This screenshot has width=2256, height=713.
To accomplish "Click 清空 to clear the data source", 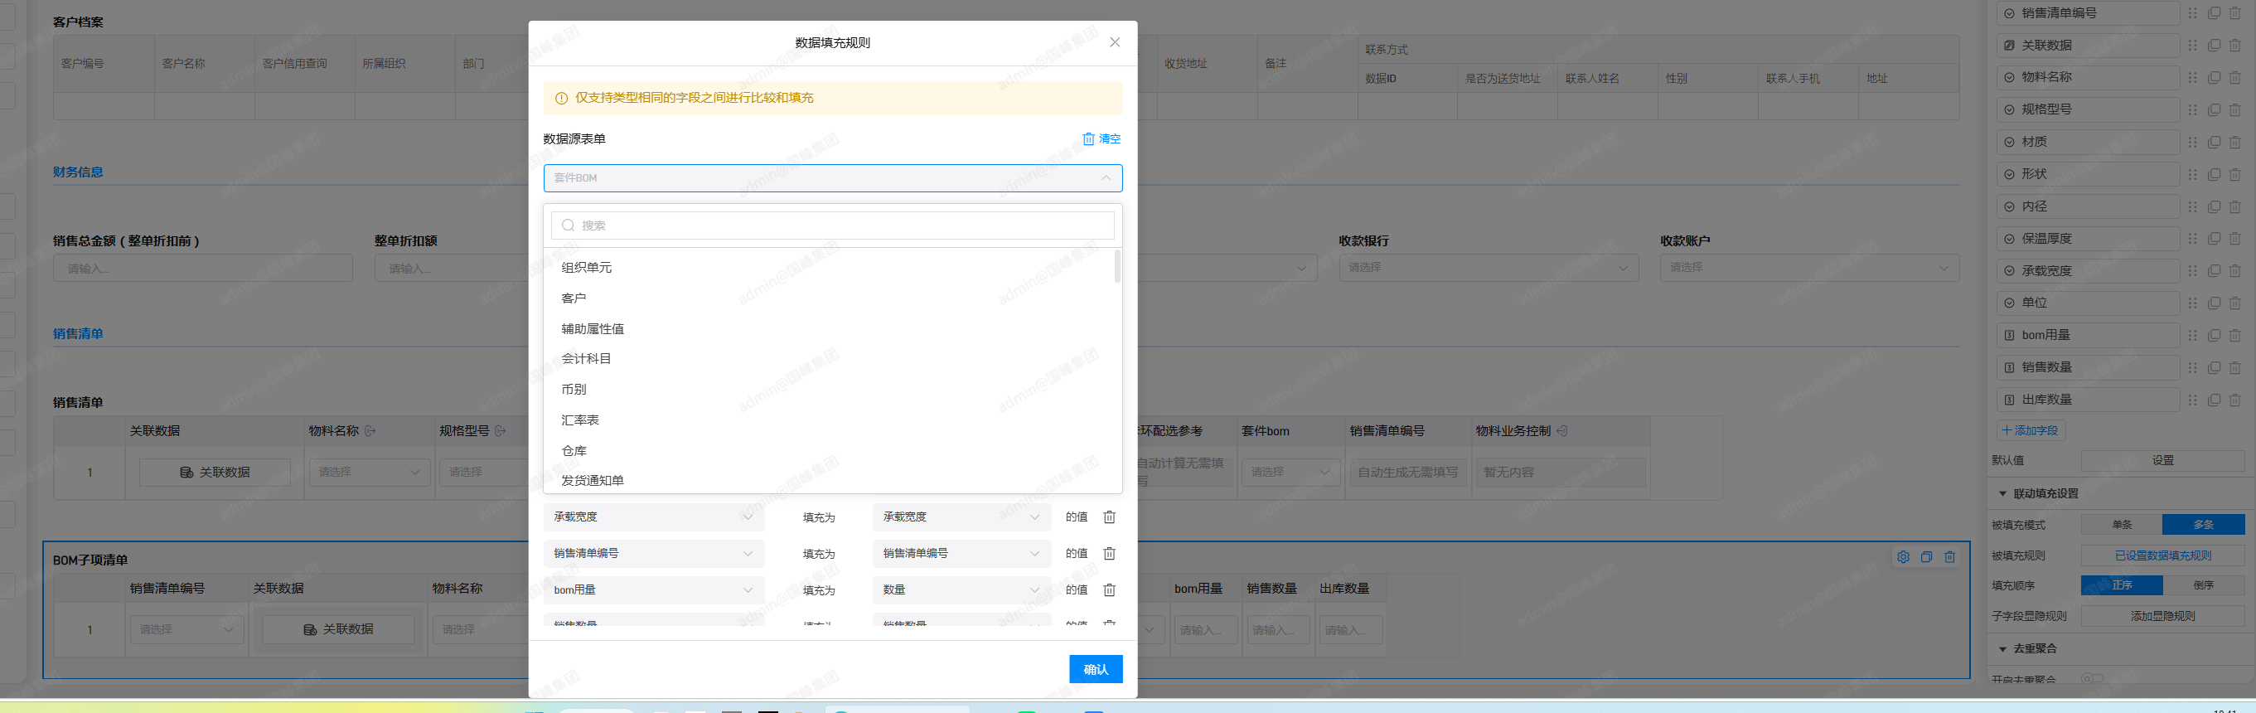I will 1101,139.
